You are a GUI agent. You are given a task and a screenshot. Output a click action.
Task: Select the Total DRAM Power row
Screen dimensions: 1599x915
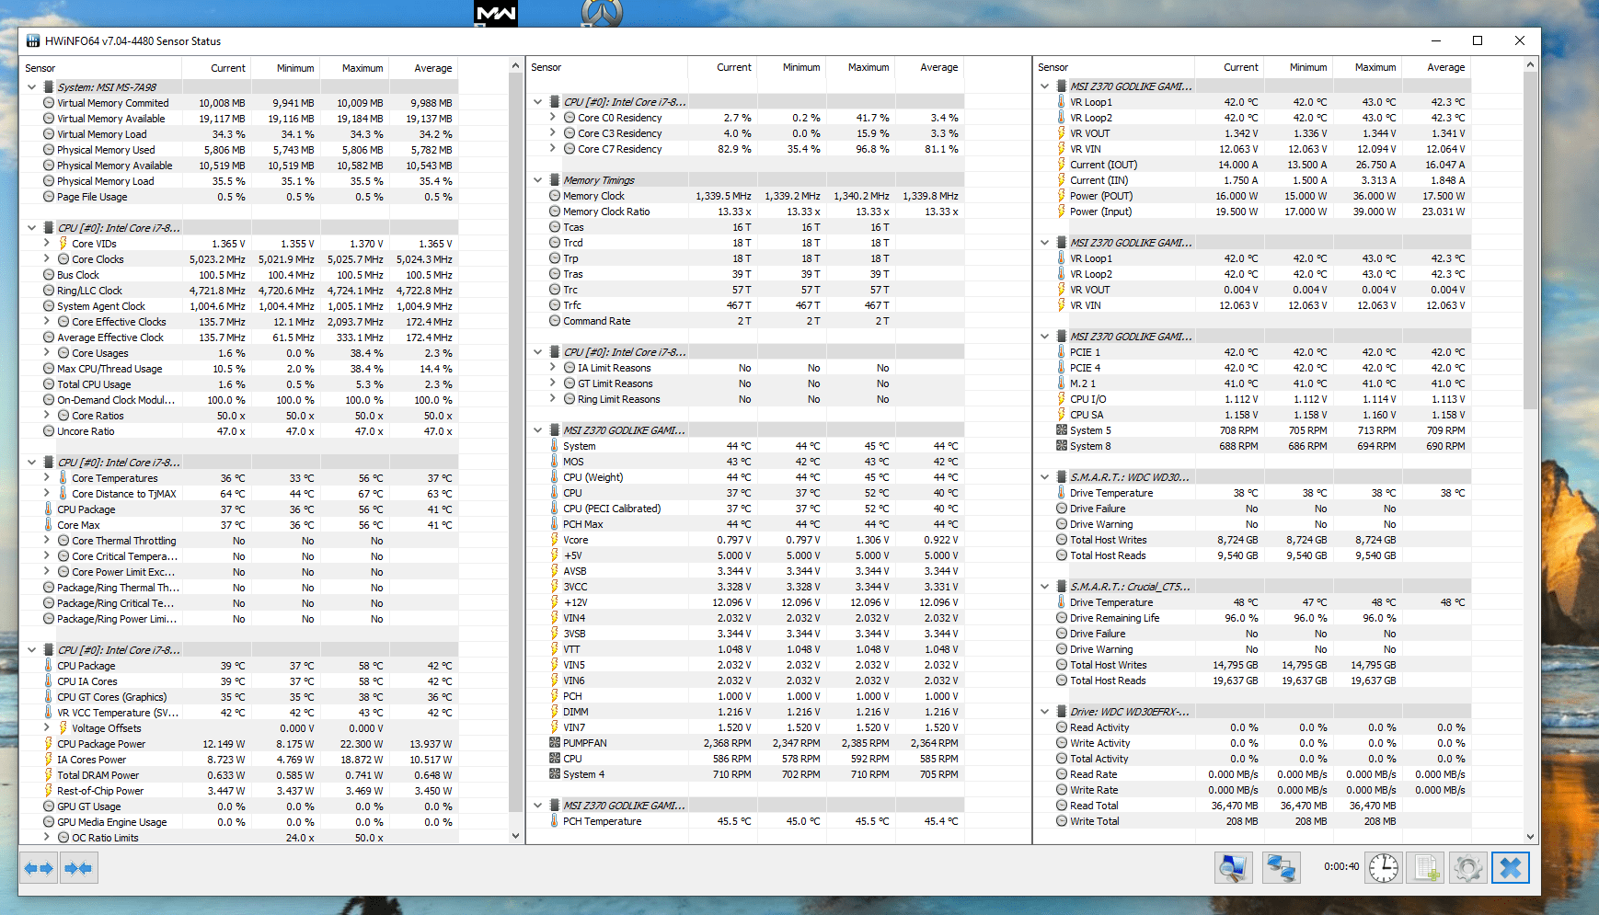tap(239, 775)
